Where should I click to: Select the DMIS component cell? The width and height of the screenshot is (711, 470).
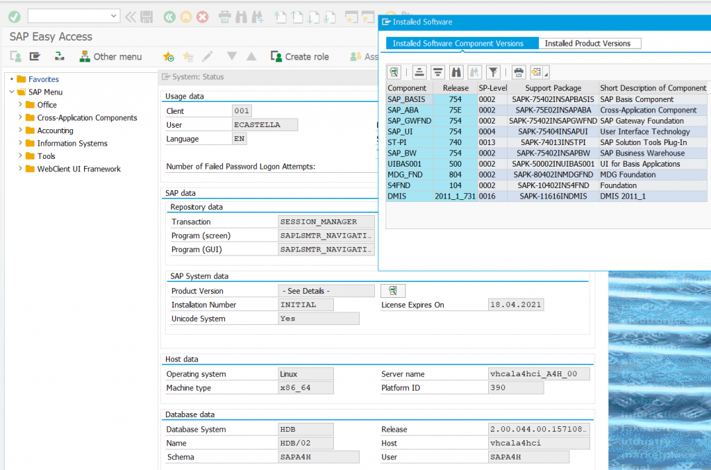[x=410, y=196]
